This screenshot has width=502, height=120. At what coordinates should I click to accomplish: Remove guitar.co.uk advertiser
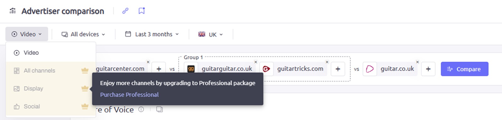(x=417, y=62)
